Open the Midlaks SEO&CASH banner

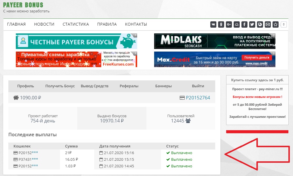tap(215, 41)
